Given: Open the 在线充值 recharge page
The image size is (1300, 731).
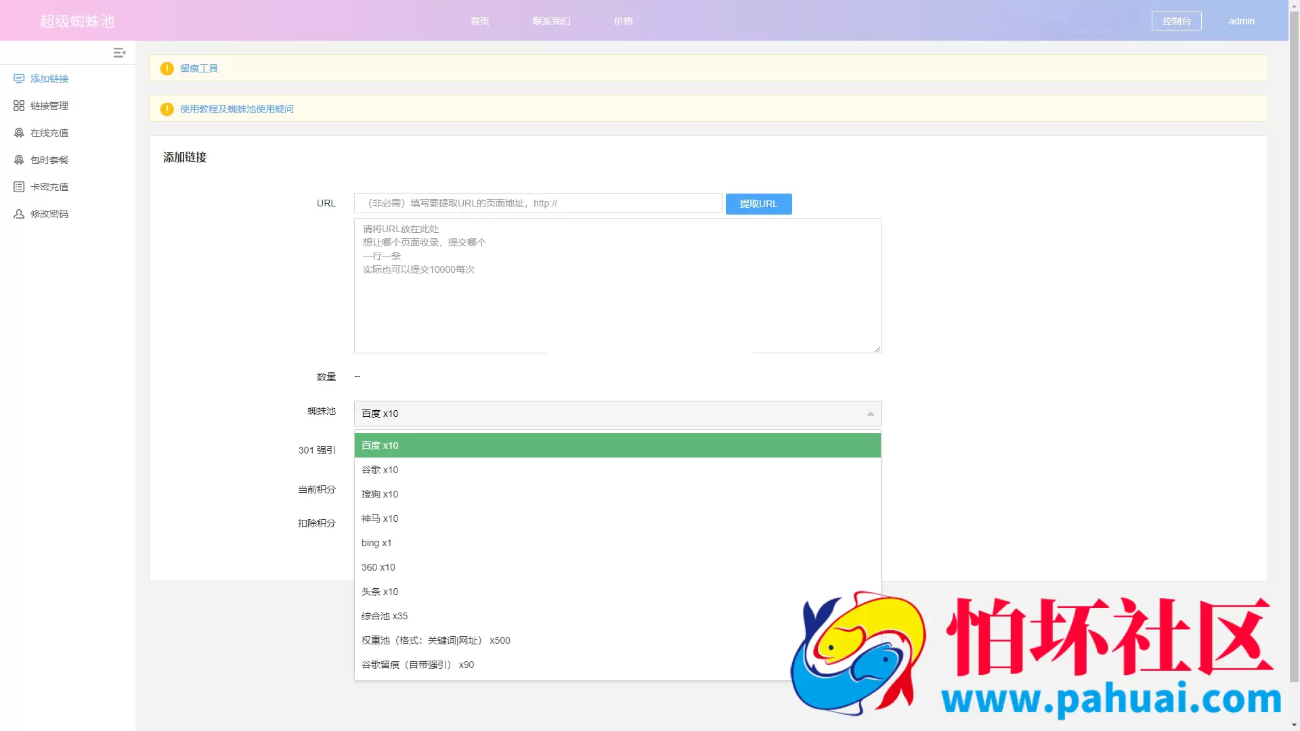Looking at the screenshot, I should [48, 133].
